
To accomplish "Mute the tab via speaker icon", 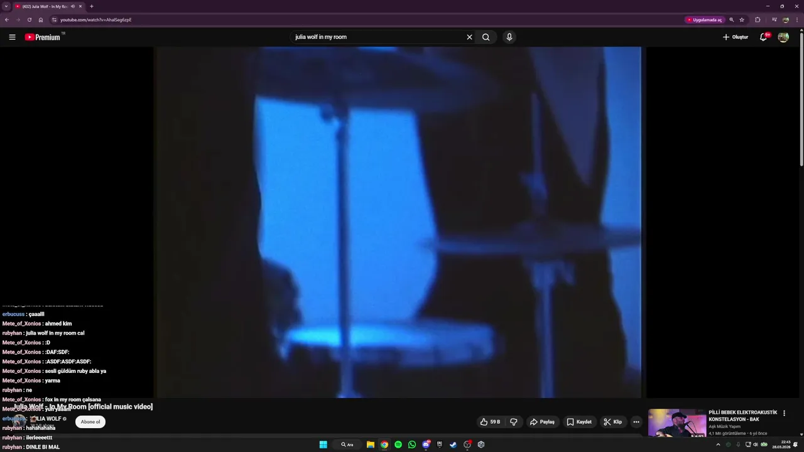I will tap(73, 6).
